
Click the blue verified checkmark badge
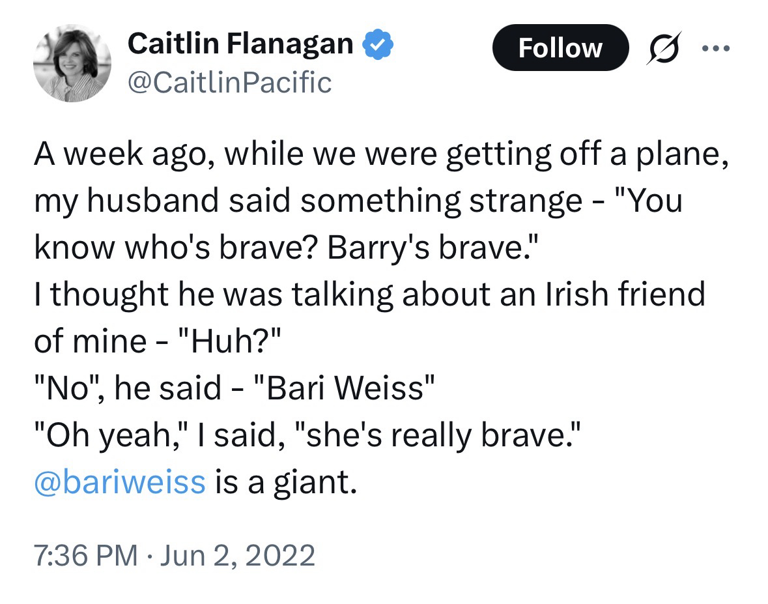coord(377,44)
